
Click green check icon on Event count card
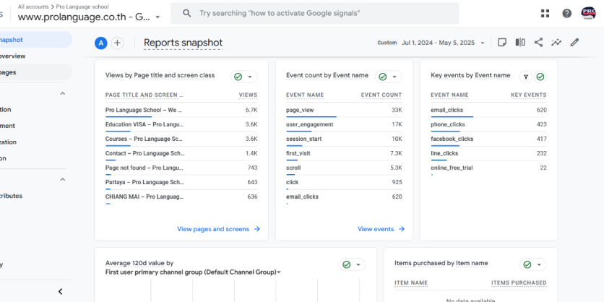[x=382, y=77]
